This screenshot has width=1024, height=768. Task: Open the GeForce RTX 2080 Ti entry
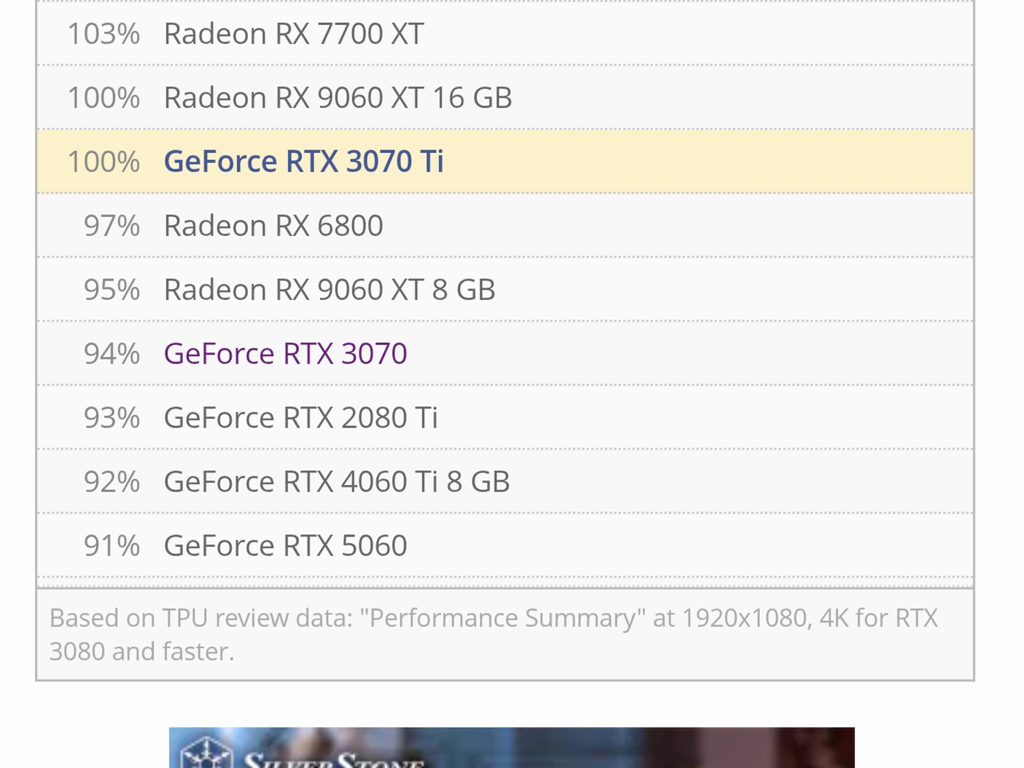300,417
